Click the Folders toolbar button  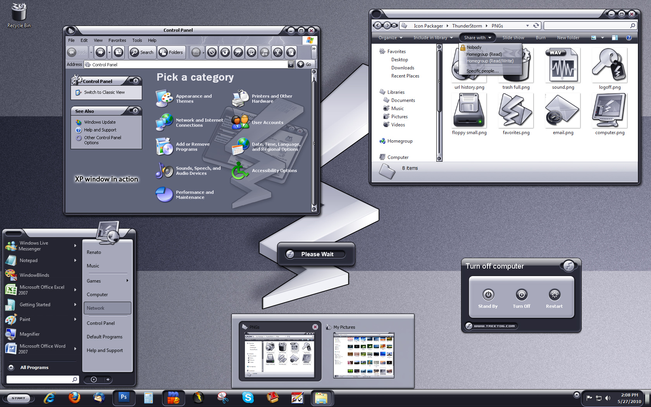171,52
